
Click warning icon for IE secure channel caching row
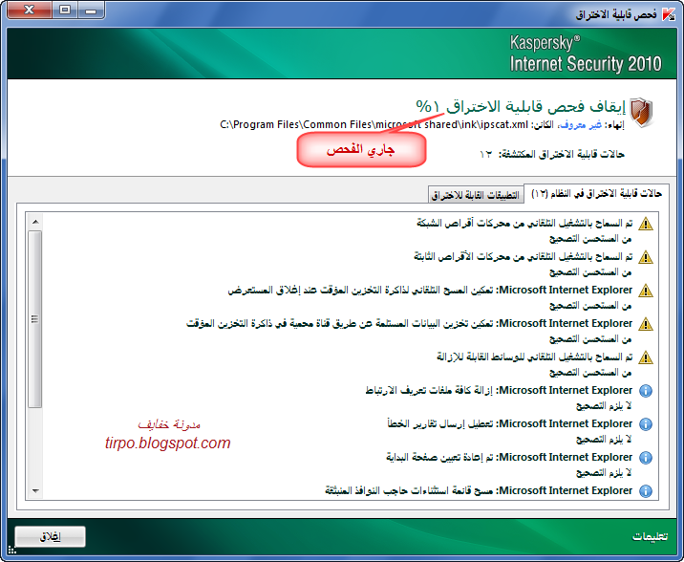646,324
